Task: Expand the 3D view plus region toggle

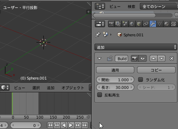Action: click(88, 12)
